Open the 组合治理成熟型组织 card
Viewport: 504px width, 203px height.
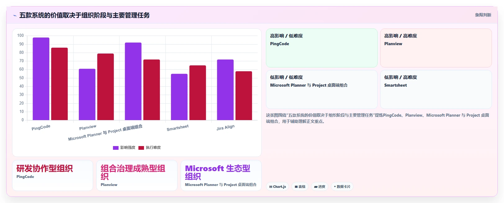137,175
